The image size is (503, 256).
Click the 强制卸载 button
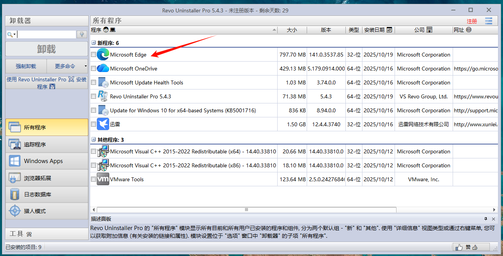tap(26, 66)
